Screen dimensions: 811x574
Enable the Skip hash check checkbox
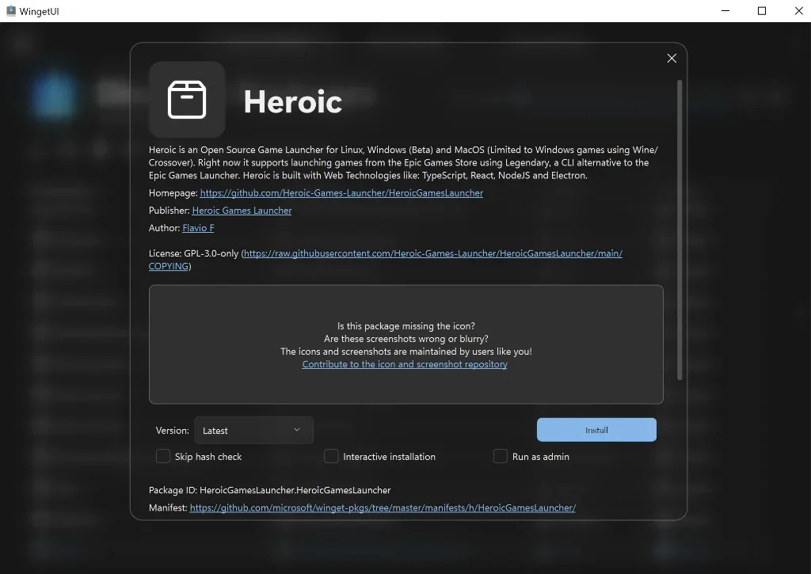tap(163, 456)
